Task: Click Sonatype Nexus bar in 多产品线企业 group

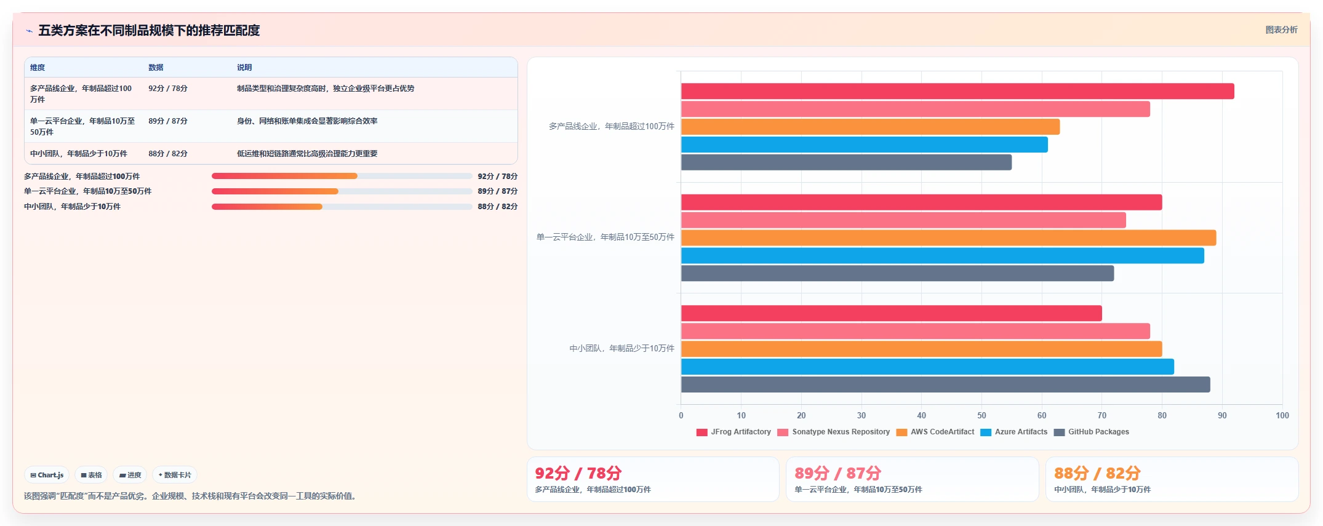Action: pyautogui.click(x=916, y=109)
